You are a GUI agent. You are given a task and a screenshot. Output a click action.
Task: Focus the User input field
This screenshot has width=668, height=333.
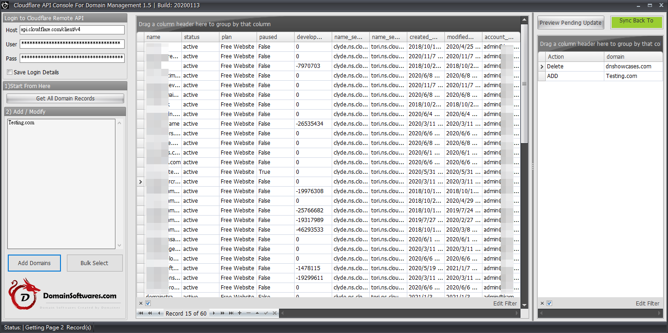pos(72,44)
